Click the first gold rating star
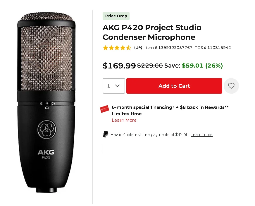This screenshot has width=255, height=206. tap(105, 47)
